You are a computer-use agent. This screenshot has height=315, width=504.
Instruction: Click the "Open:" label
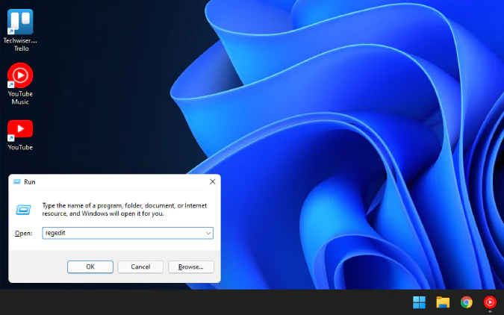[24, 234]
